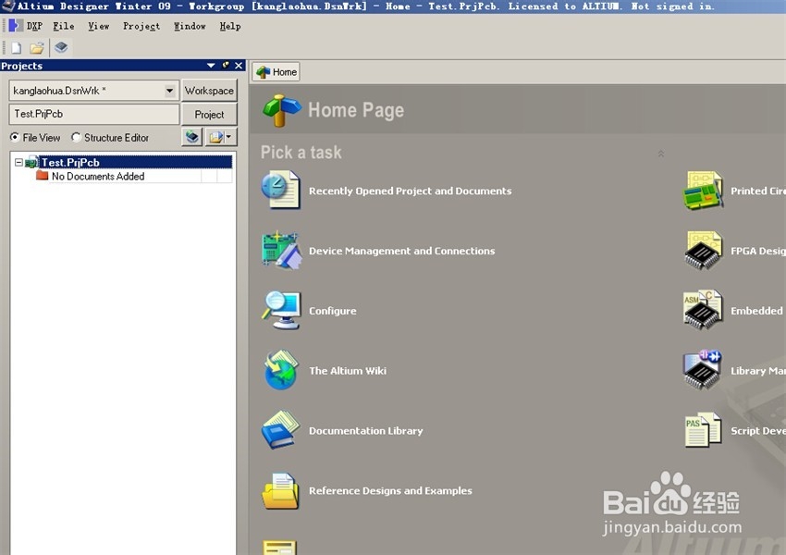Click the Device view toolbar icon
Viewport: 786px width, 555px height.
[61, 47]
